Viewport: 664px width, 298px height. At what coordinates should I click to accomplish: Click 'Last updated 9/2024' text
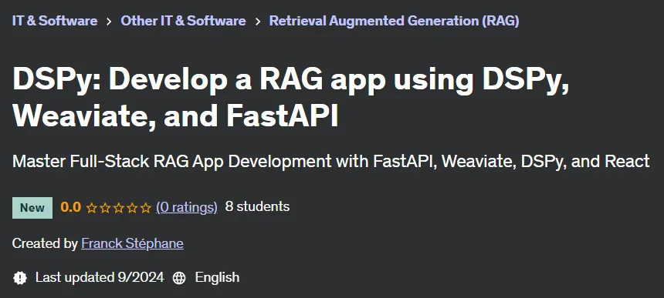click(100, 277)
